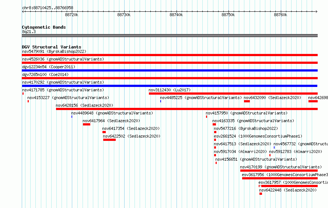Select the small red bar under nsv6422448
This screenshot has height=208, width=328.
pos(261,194)
